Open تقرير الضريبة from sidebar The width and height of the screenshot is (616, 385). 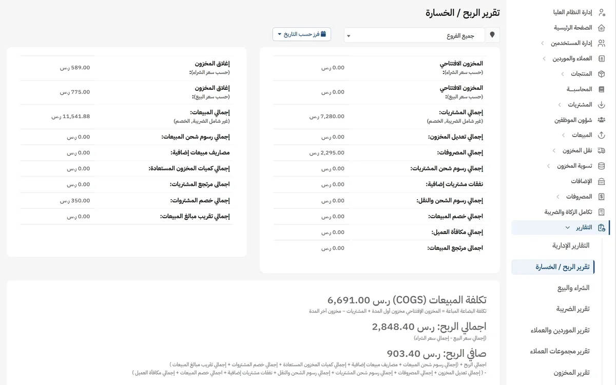coord(573,309)
